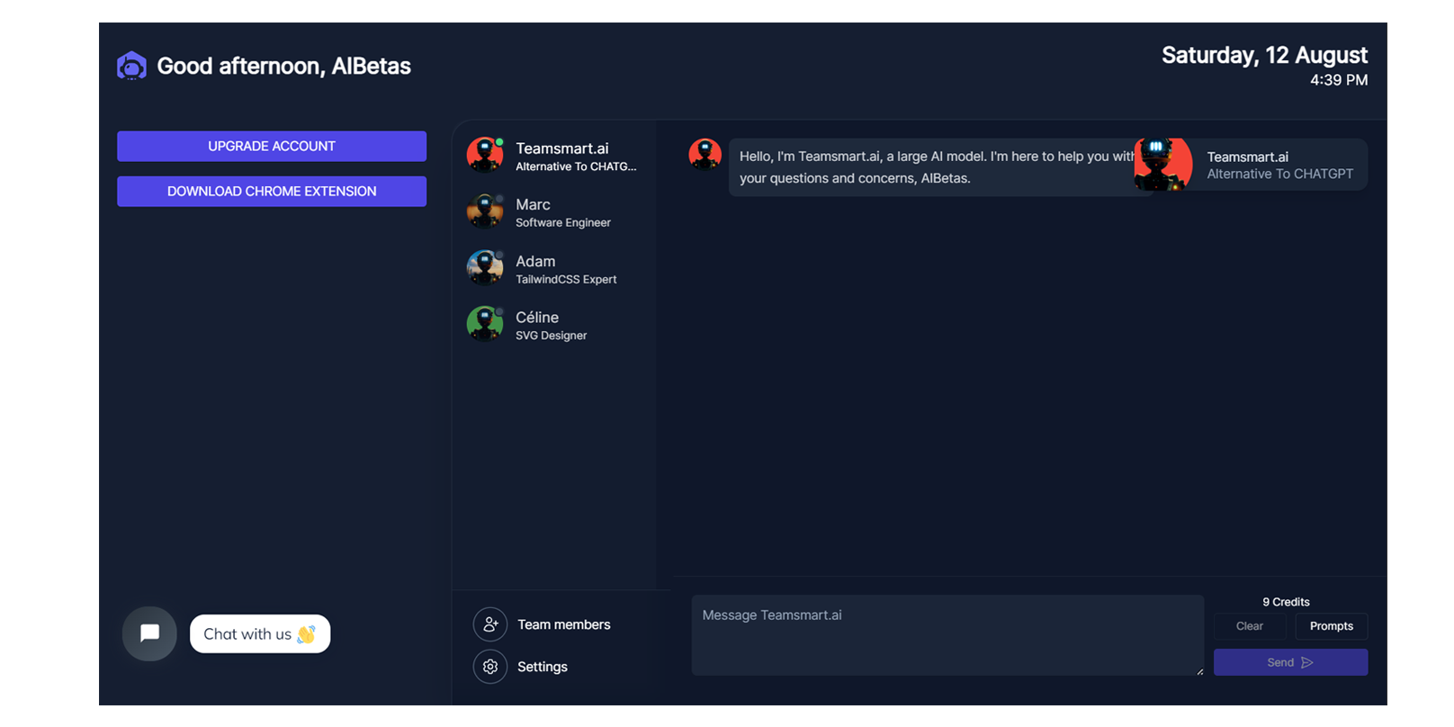Open chat with Marc by name

tap(533, 204)
